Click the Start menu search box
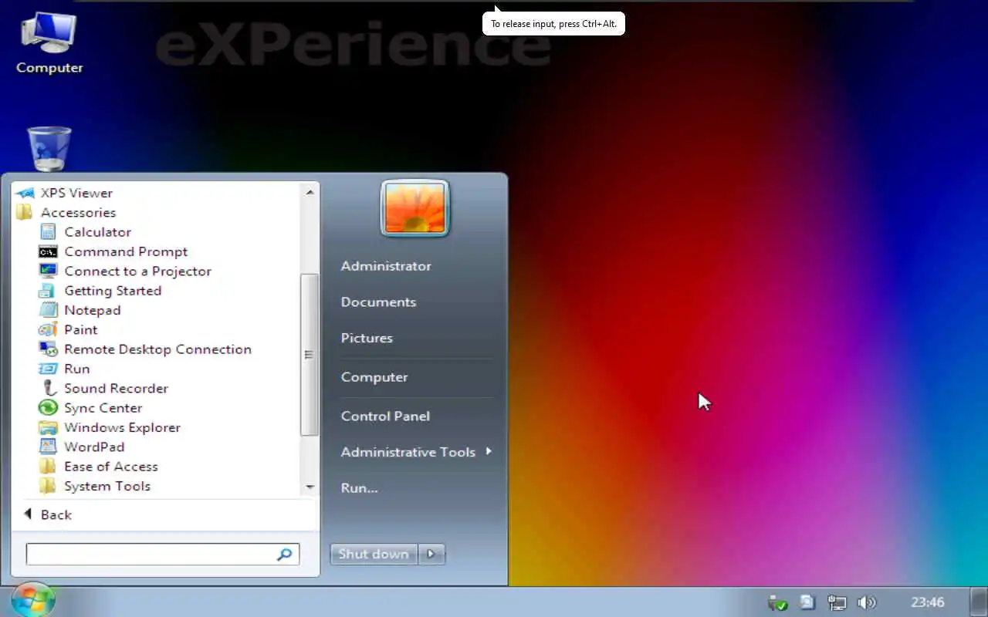 point(163,554)
